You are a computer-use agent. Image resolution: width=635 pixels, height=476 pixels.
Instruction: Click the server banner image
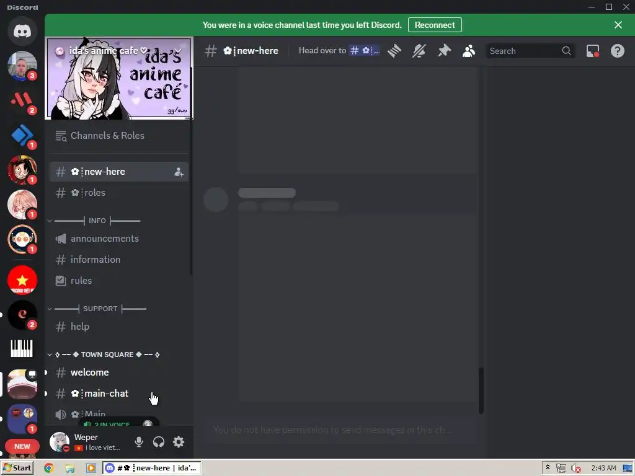tap(118, 79)
